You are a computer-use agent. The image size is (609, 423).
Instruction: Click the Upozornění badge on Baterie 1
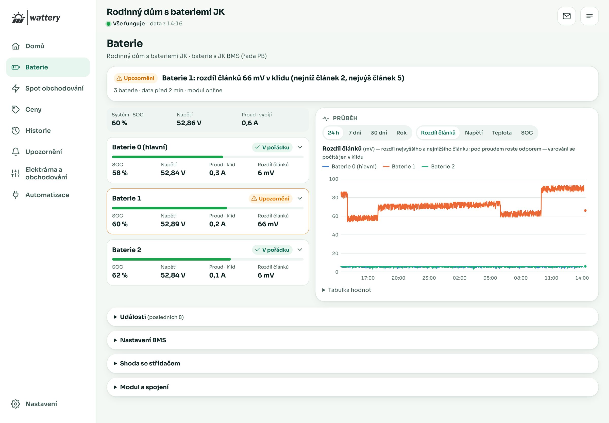[x=270, y=198]
